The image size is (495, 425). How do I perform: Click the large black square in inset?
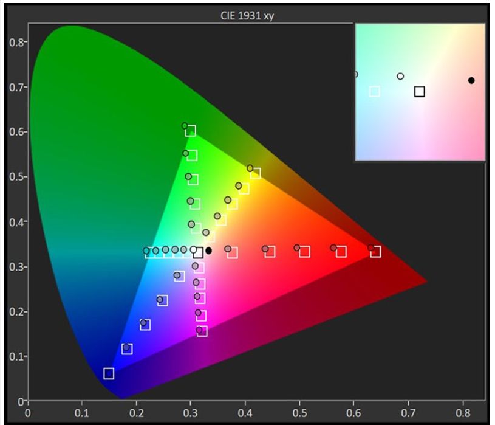pyautogui.click(x=420, y=92)
